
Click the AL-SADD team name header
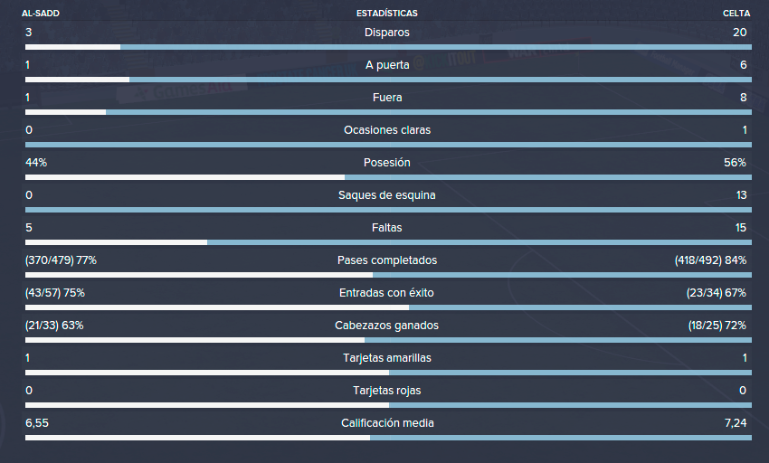[x=40, y=14]
